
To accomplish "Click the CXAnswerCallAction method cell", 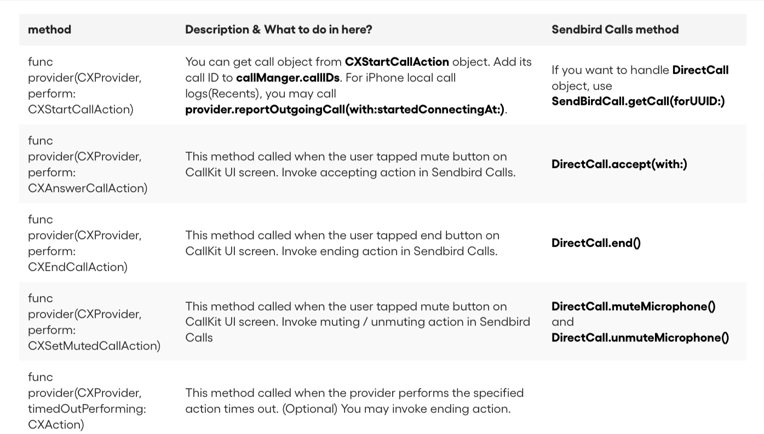I will coord(88,164).
